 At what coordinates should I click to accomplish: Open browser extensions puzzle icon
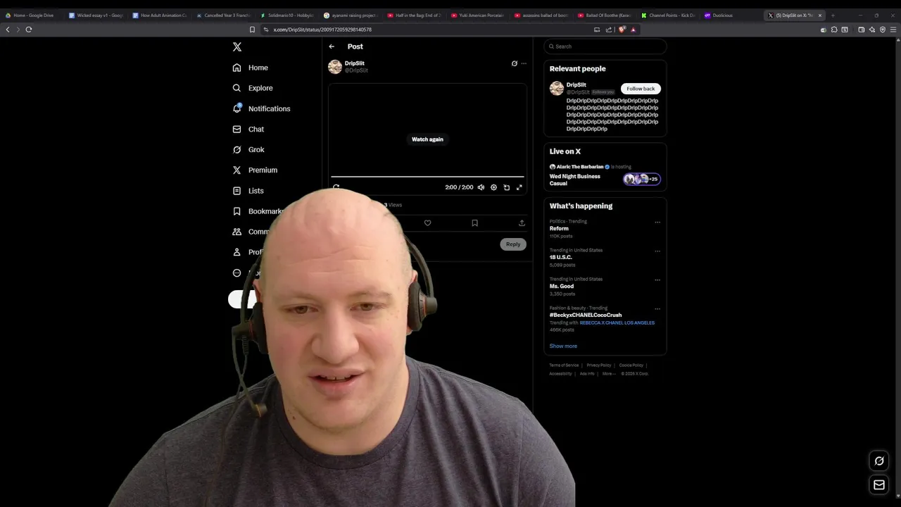point(834,30)
